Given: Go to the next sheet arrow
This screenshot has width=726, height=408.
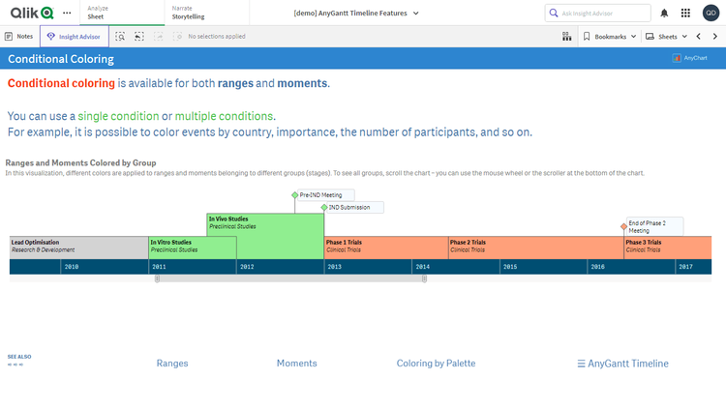Looking at the screenshot, I should click(x=714, y=36).
